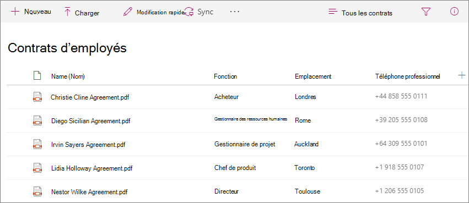The width and height of the screenshot is (469, 203).
Task: Open the Name (Nom) column header menu
Action: 68,76
